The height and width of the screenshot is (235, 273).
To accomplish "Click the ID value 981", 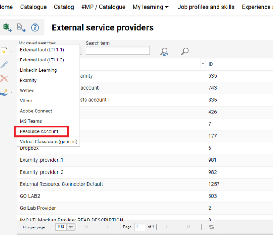I will [212, 160].
